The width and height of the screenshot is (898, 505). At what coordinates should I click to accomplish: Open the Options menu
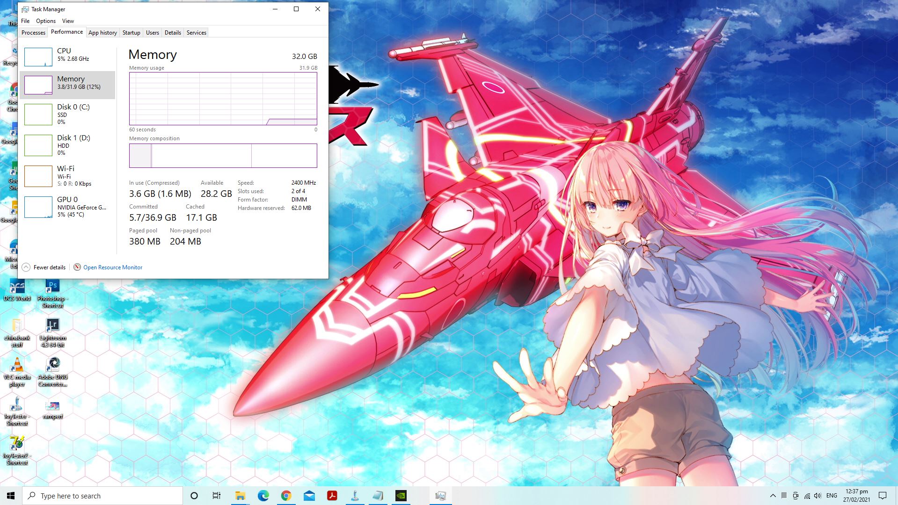point(46,21)
